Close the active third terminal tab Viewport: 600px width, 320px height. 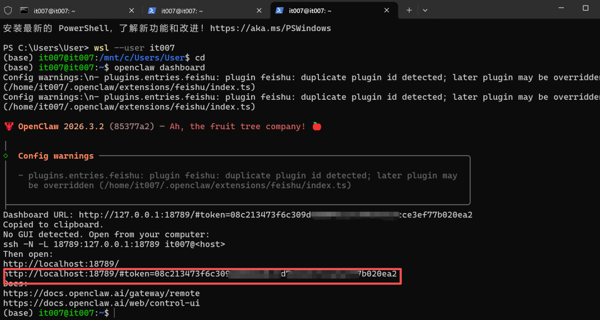coord(387,11)
